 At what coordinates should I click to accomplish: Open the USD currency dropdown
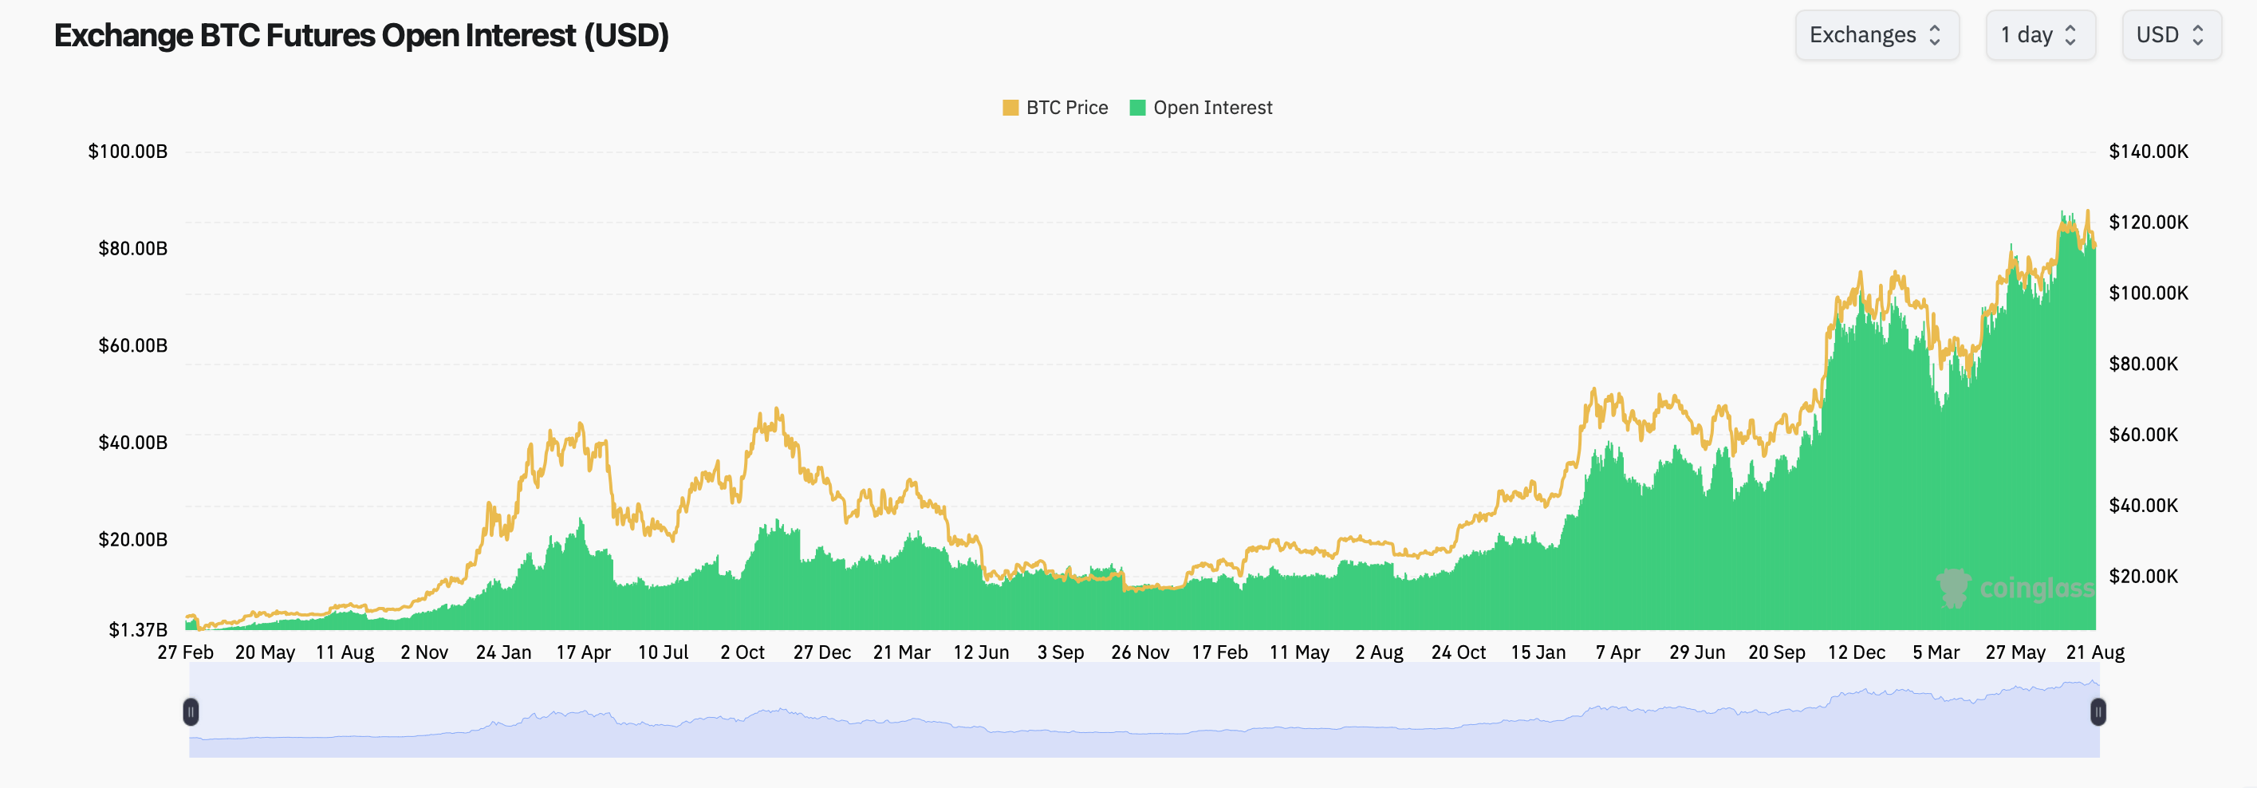tap(2171, 35)
